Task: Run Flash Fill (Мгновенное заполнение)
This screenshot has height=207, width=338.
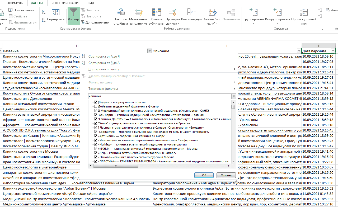Action: tap(138, 16)
